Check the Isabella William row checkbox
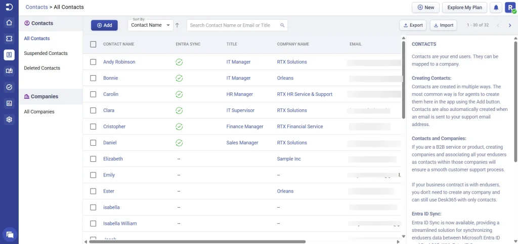The width and height of the screenshot is (518, 244). [93, 223]
